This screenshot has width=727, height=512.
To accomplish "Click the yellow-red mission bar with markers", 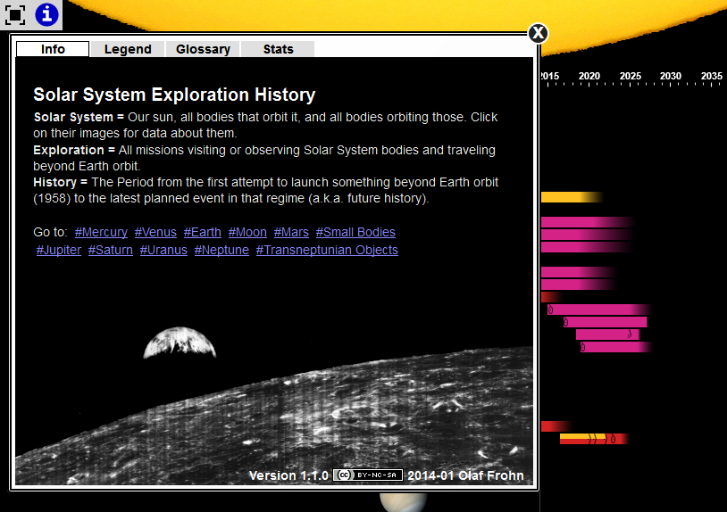I will coord(594,438).
